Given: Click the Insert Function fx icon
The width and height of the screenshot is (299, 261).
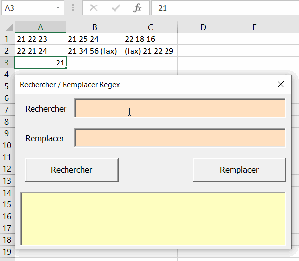Looking at the screenshot, I should tap(138, 8).
